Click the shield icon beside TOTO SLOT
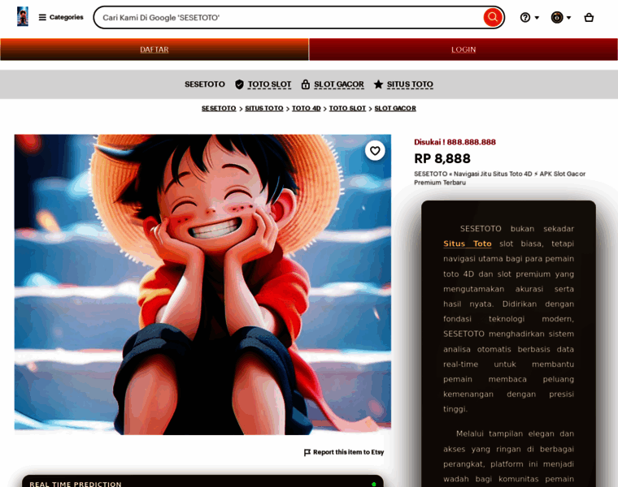Viewport: 618px width, 487px height. click(239, 84)
